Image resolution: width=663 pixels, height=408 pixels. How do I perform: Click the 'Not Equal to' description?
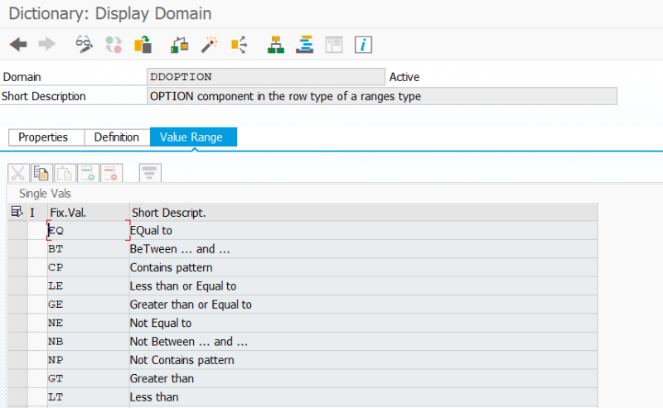click(363, 324)
